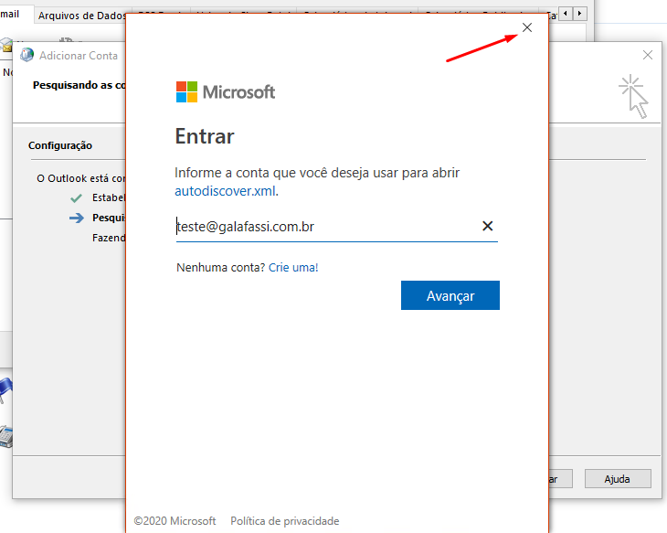Click the Avançar button
Screen dimensions: 667x533
pyautogui.click(x=450, y=295)
